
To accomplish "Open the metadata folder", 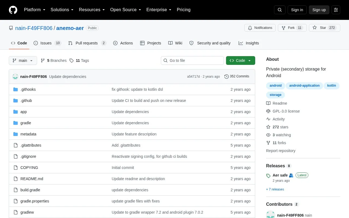I will [x=28, y=134].
